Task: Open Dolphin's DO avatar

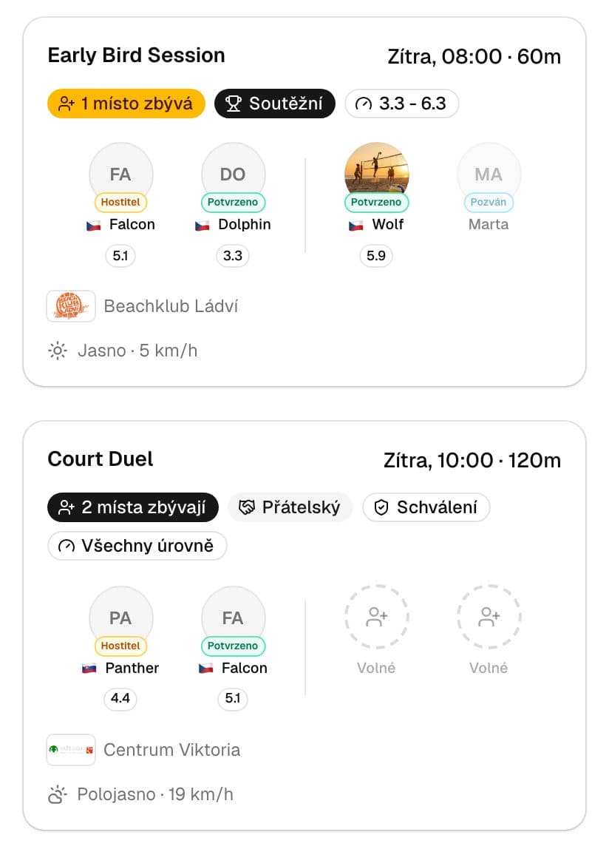Action: click(x=233, y=175)
